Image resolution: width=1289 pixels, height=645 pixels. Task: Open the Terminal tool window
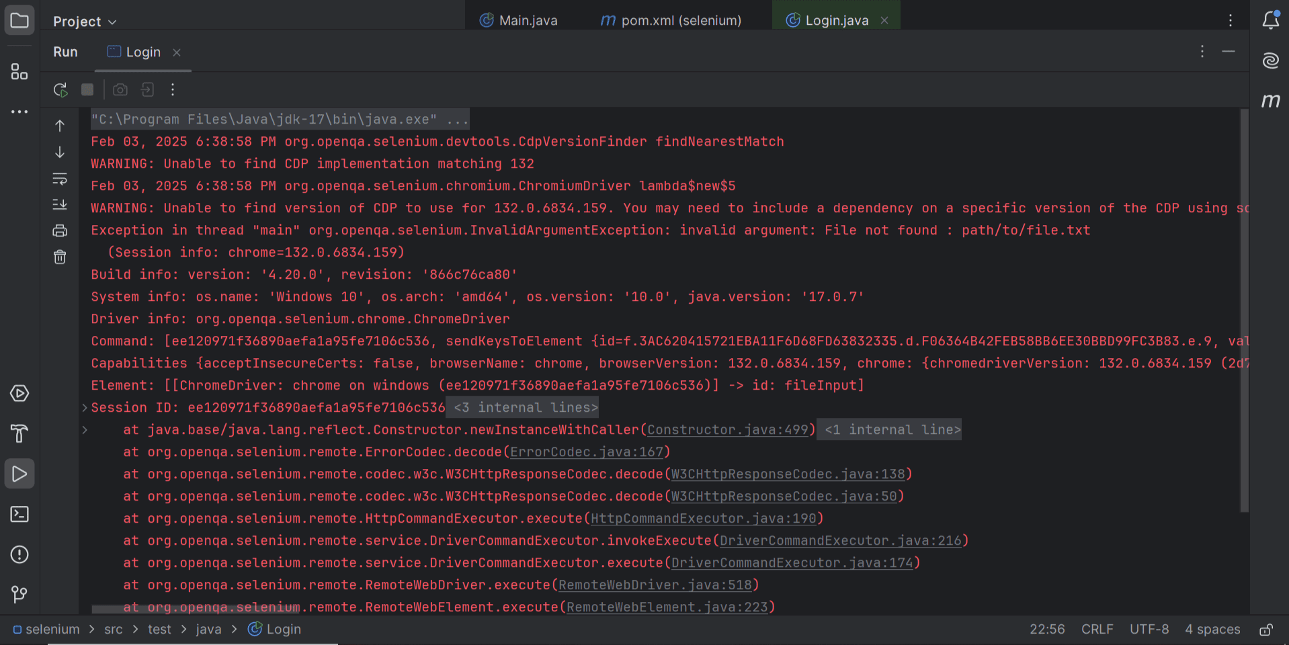tap(19, 515)
